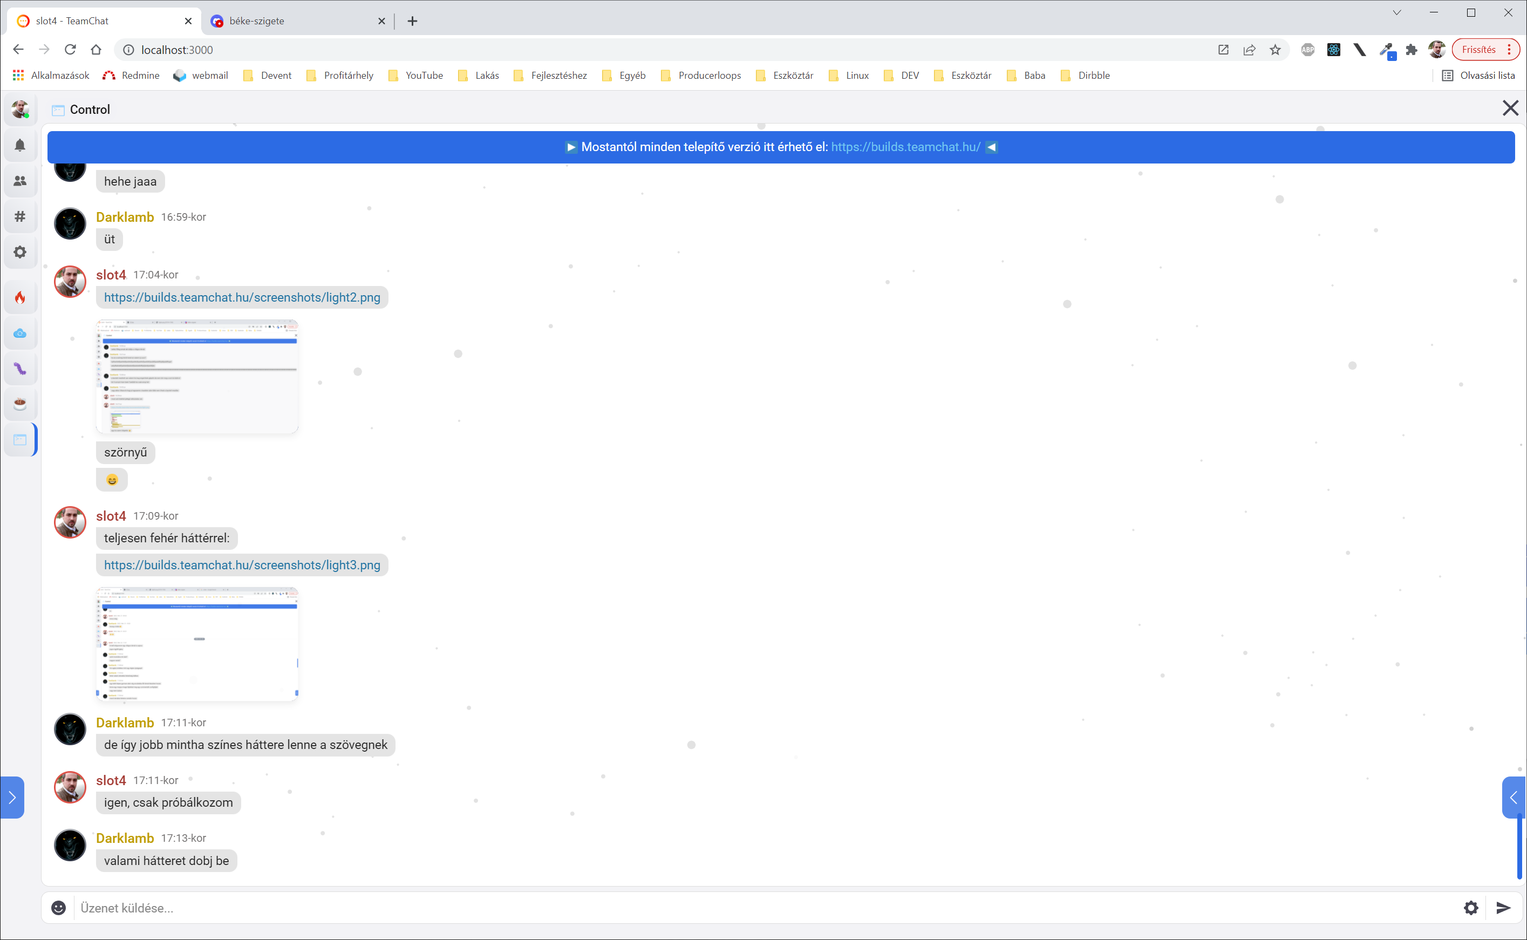
Task: Click the Frissítés update button
Action: click(x=1478, y=50)
